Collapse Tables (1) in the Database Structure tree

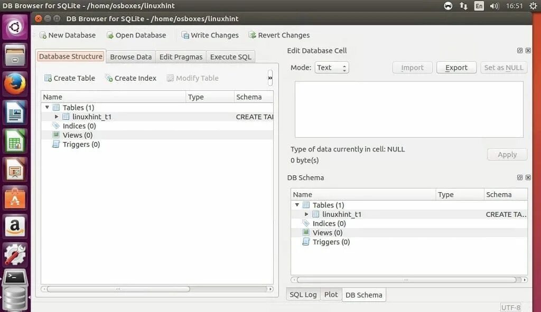(x=47, y=107)
